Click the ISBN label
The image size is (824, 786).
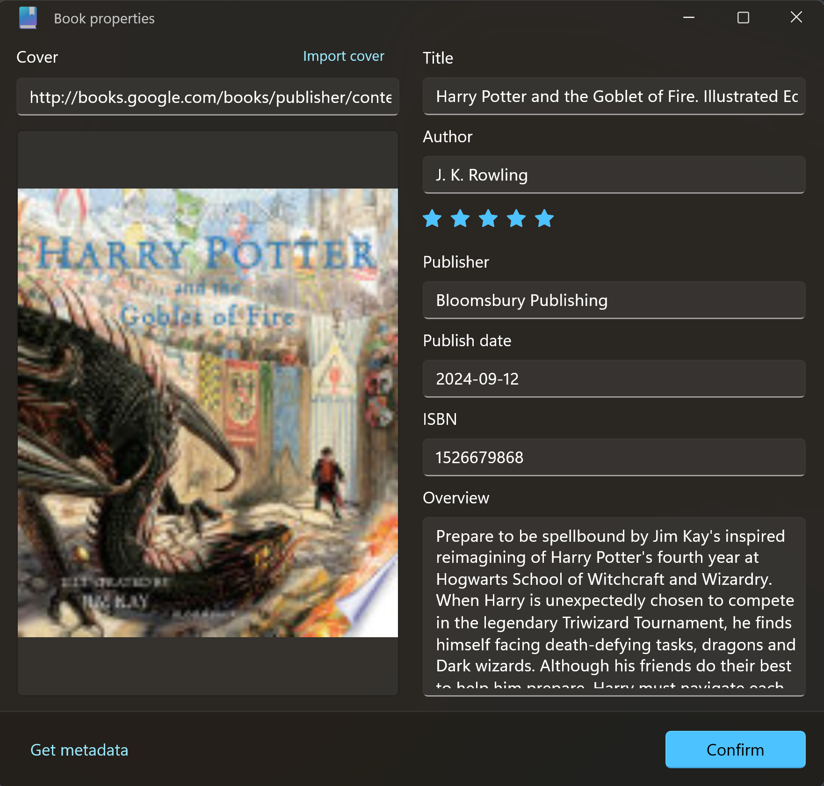coord(440,419)
